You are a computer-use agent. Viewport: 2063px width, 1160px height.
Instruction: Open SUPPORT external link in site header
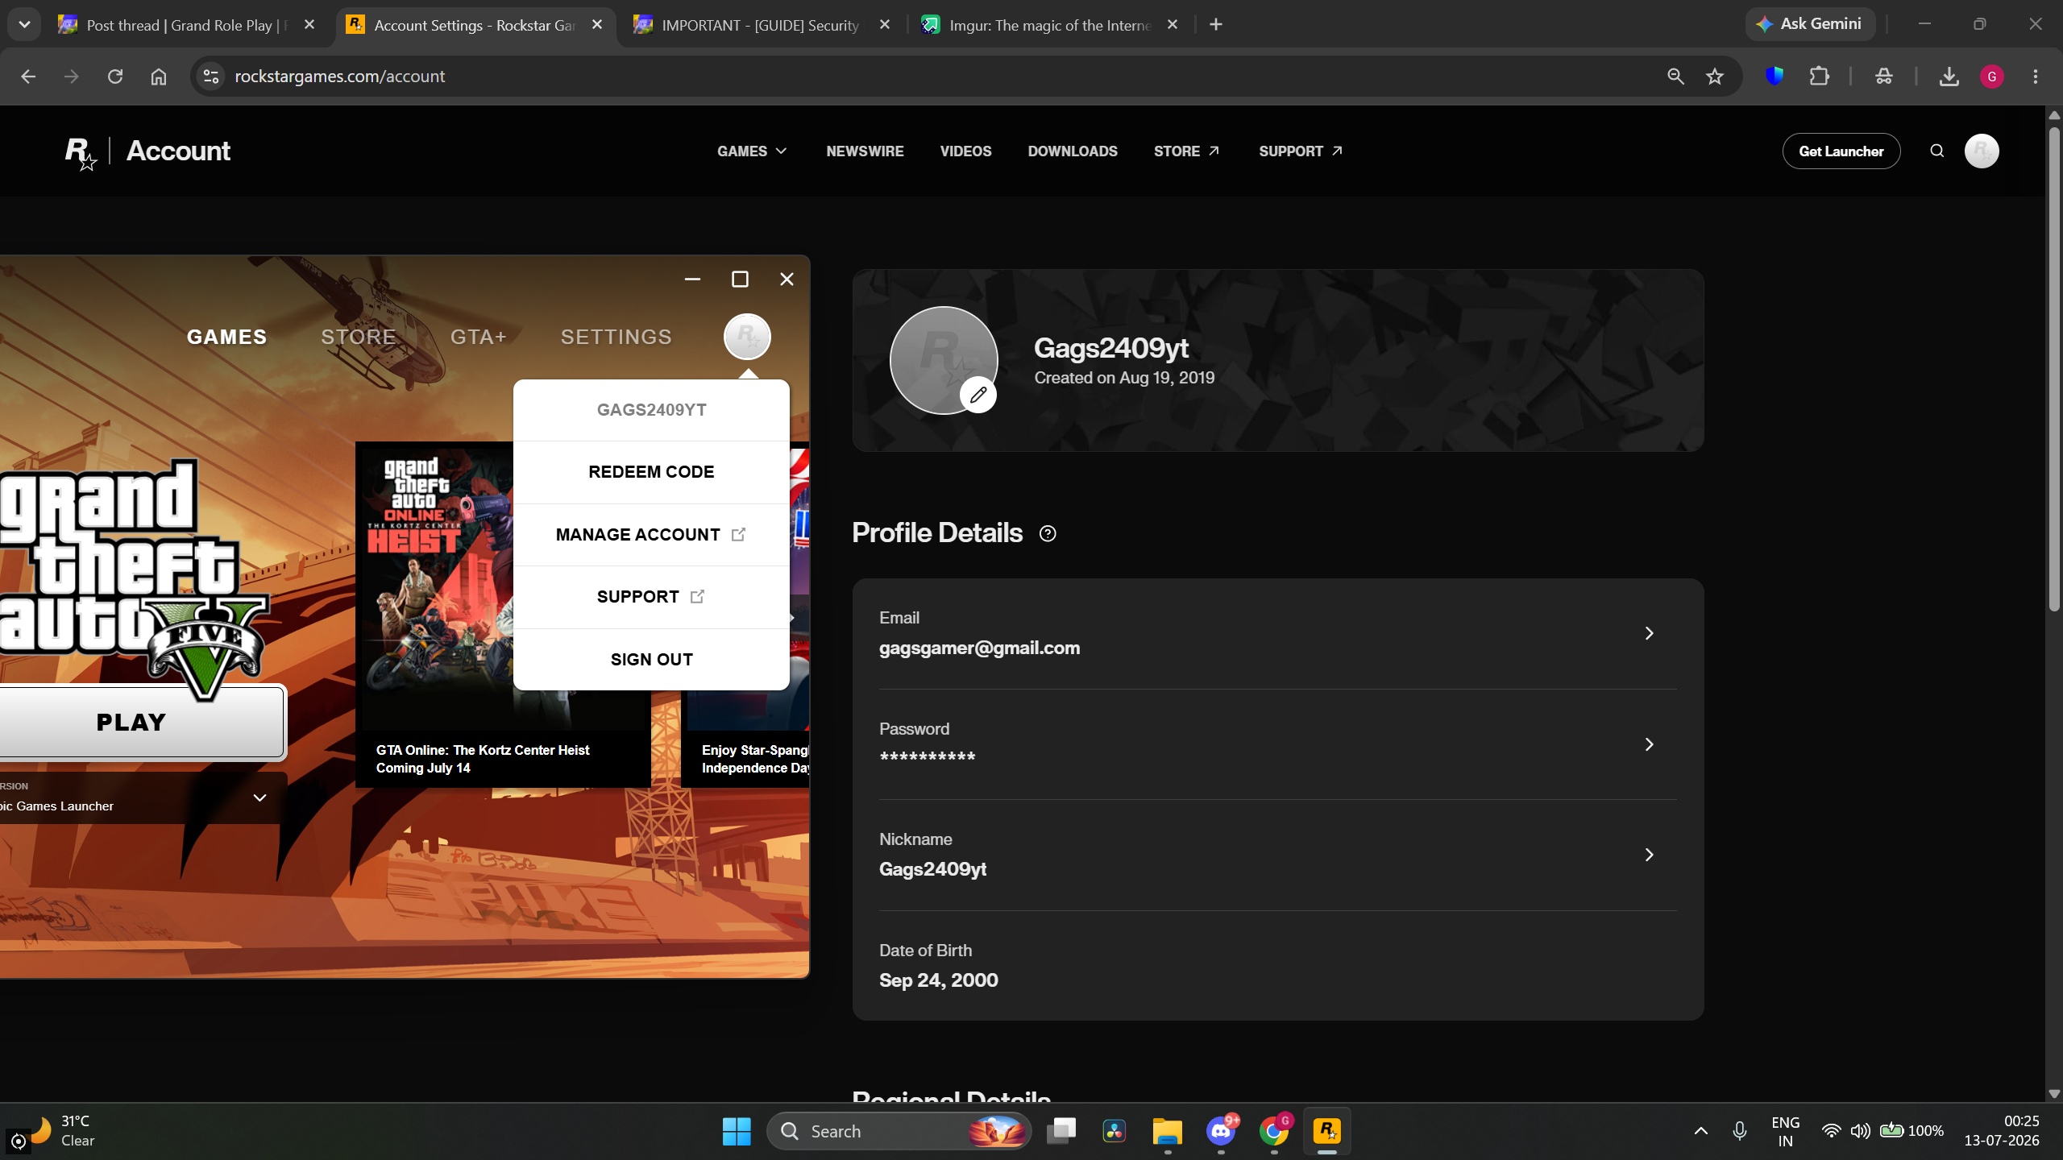click(x=1301, y=151)
